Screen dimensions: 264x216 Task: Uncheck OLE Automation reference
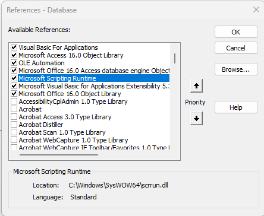[x=14, y=63]
